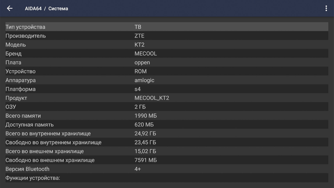The width and height of the screenshot is (334, 188).
Task: Click the Плата oppen row
Action: pos(166,63)
